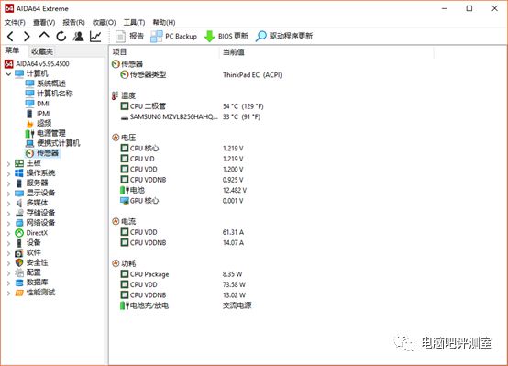Image resolution: width=508 pixels, height=366 pixels.
Task: Click the 报告 report button
Action: tap(129, 37)
